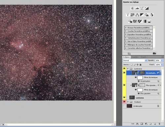Toggle Filtres dynamiques eye under Accentuation layer
The width and height of the screenshot is (165, 127).
(x=136, y=77)
